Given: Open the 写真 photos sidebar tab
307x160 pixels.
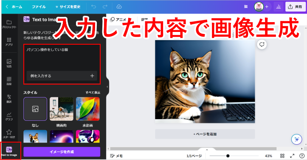Looking at the screenshot, I should [9, 63].
